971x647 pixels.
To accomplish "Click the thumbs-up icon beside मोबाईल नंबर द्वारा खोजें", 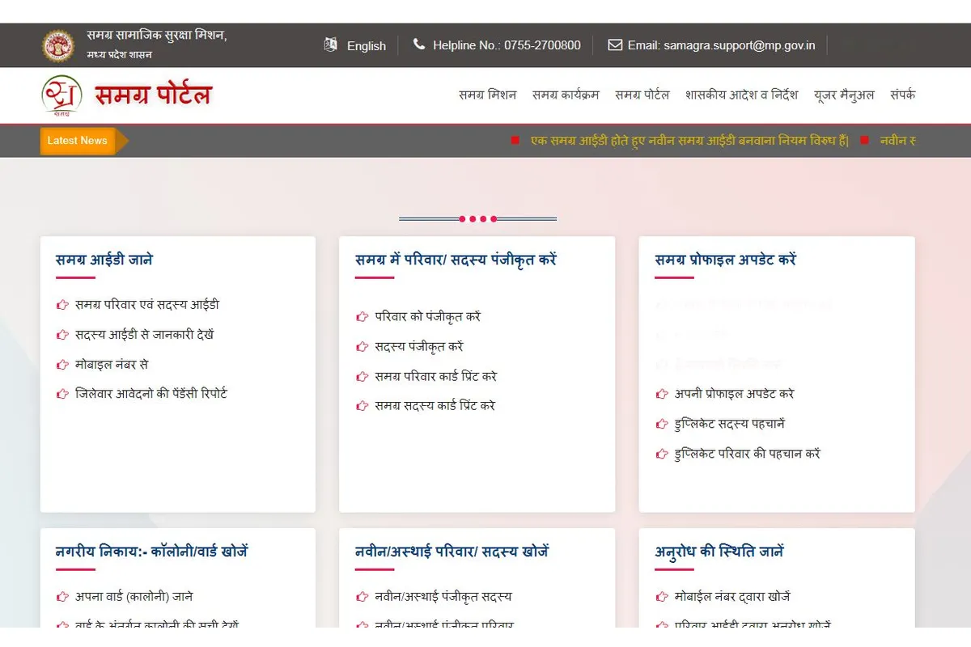I will (x=661, y=596).
